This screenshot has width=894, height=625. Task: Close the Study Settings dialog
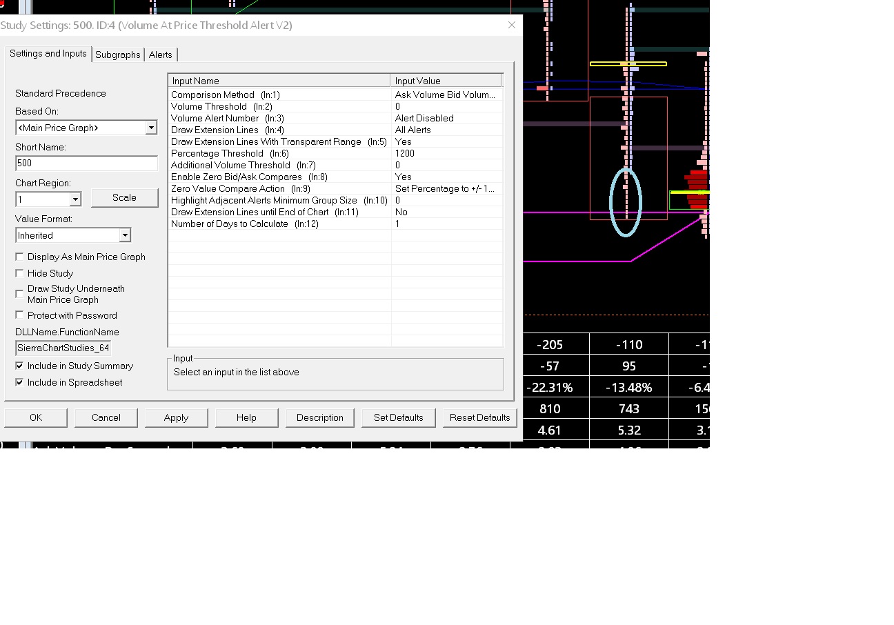click(x=511, y=25)
